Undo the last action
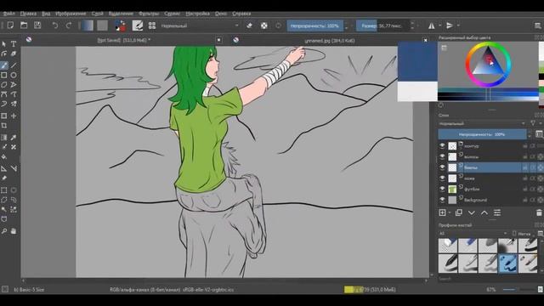Image resolution: width=544 pixels, height=306 pixels. 54,25
